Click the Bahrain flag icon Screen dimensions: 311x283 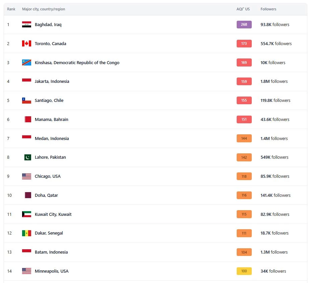(28, 119)
